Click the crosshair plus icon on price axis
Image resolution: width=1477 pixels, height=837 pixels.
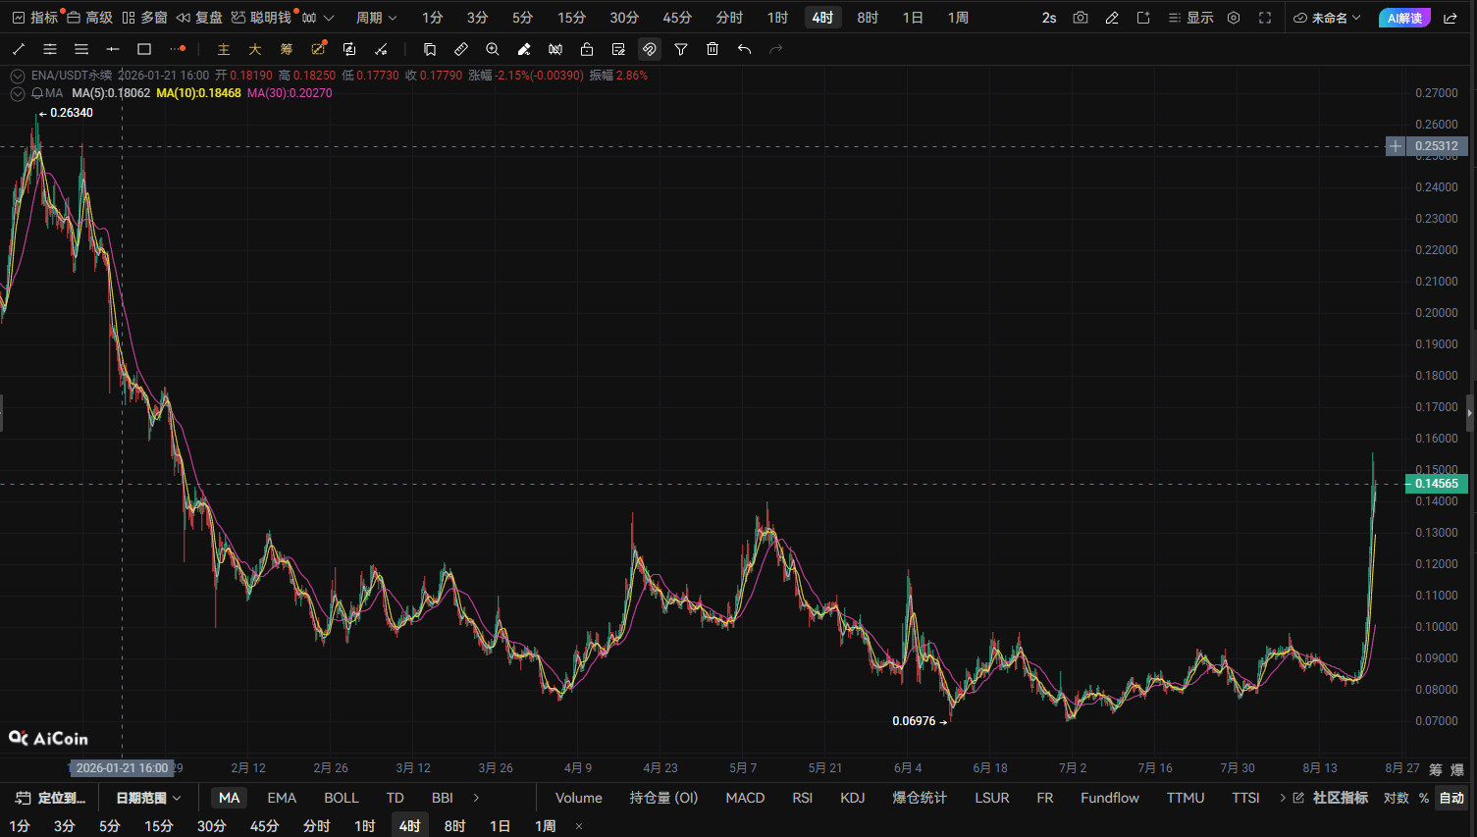coord(1396,146)
